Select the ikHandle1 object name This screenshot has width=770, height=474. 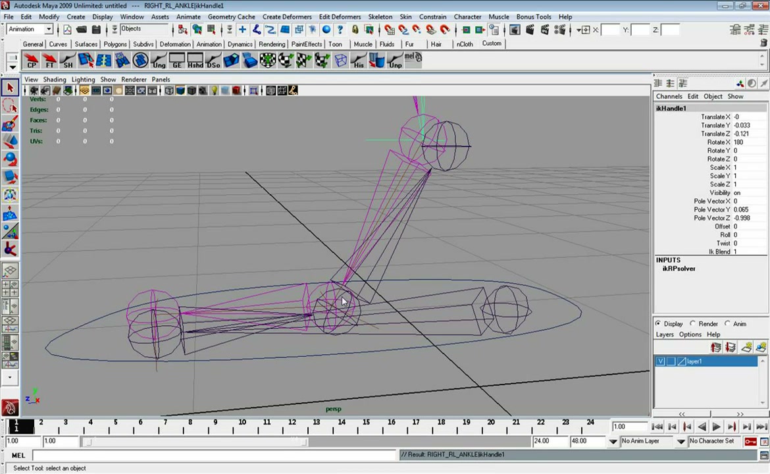pos(671,109)
